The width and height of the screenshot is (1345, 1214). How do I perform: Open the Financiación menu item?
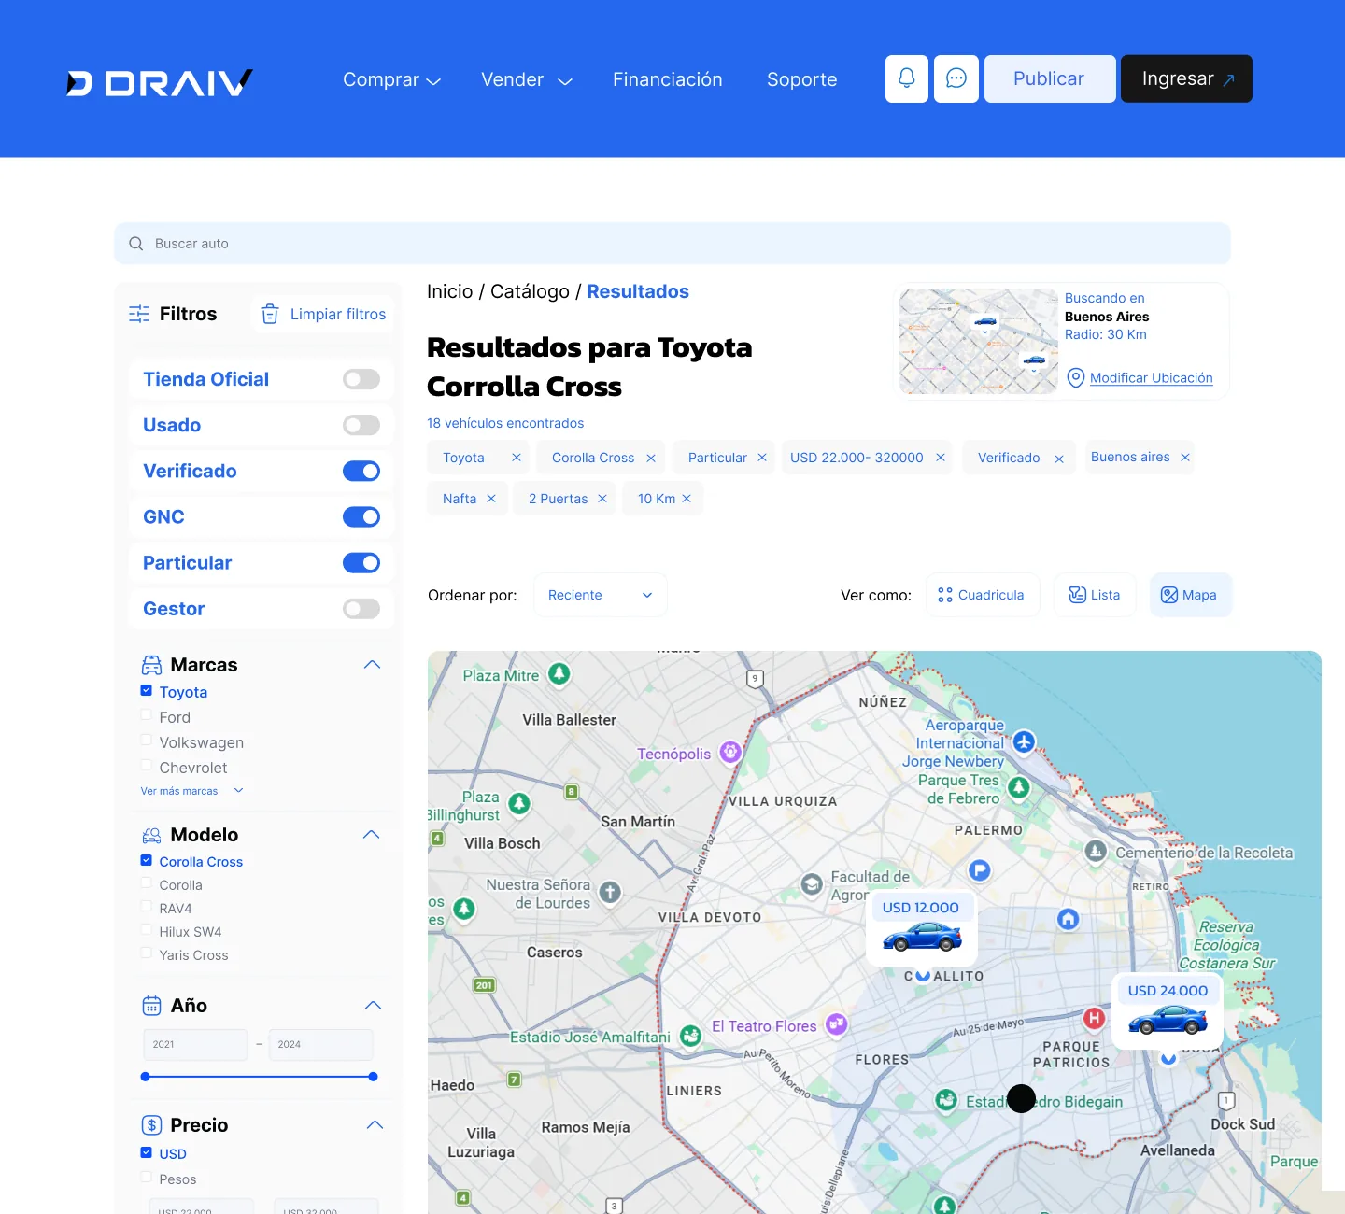668,79
